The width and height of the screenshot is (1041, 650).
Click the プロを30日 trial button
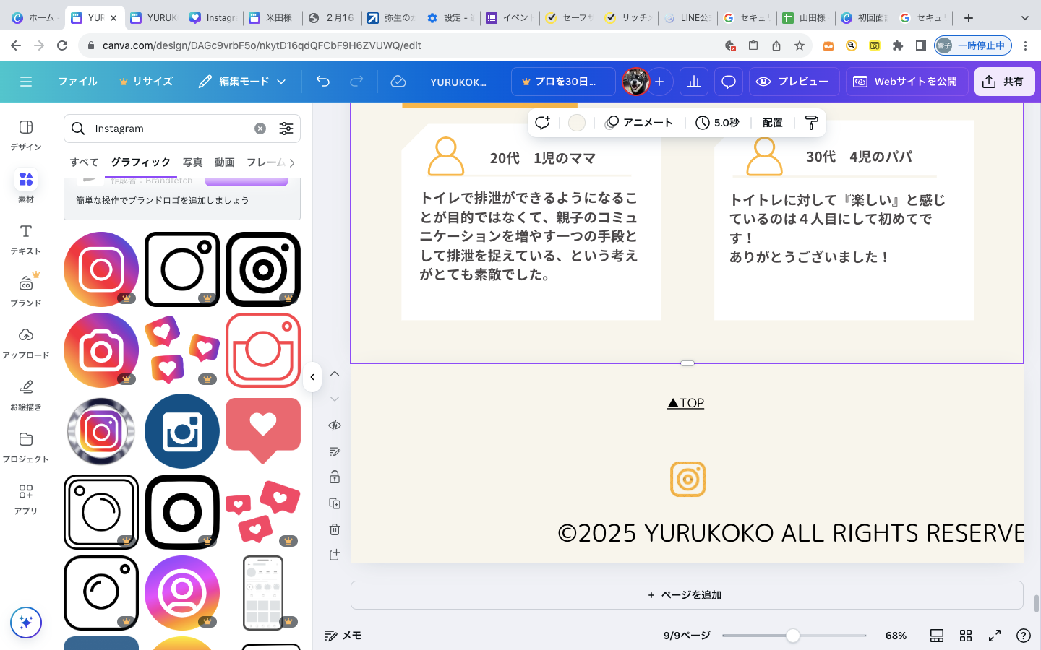click(x=563, y=82)
